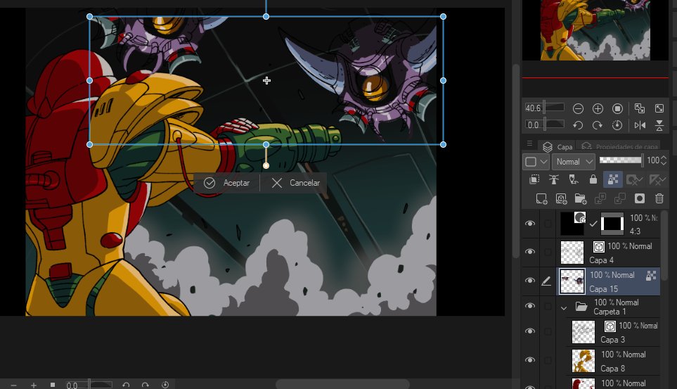677x389 pixels.
Task: Click the ruler display range icon
Action: pos(657,179)
